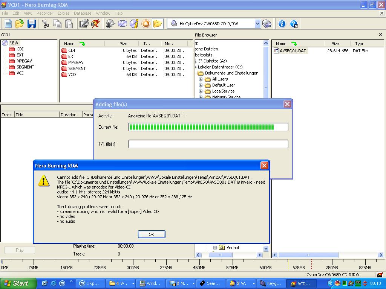Select the NEW disc root node
386x289 pixels.
tap(14, 43)
